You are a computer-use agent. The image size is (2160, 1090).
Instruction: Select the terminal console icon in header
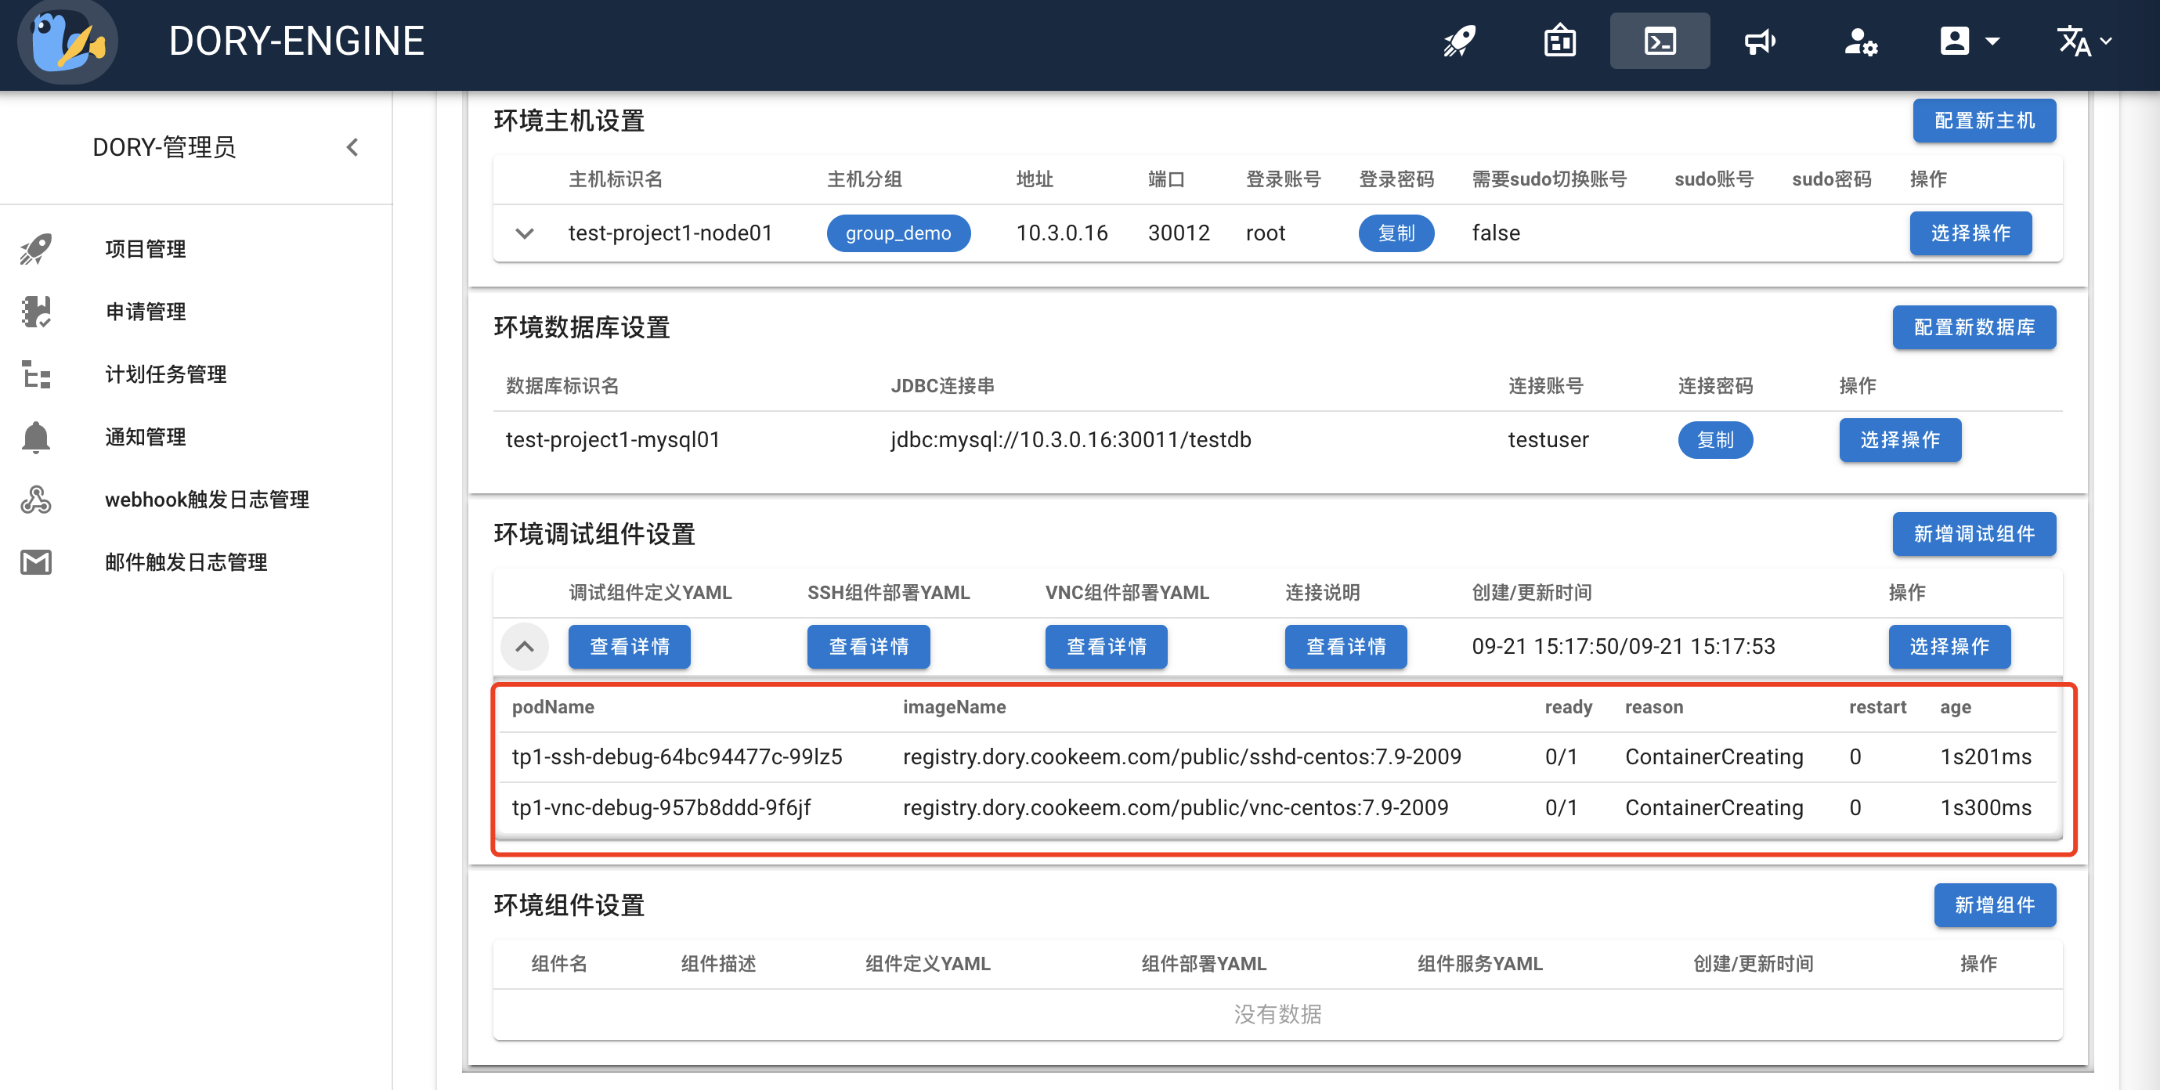click(1660, 40)
